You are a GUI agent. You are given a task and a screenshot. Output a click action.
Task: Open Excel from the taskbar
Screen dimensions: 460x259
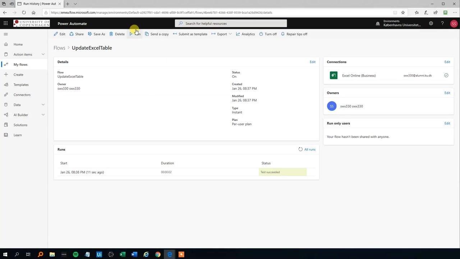point(122,254)
